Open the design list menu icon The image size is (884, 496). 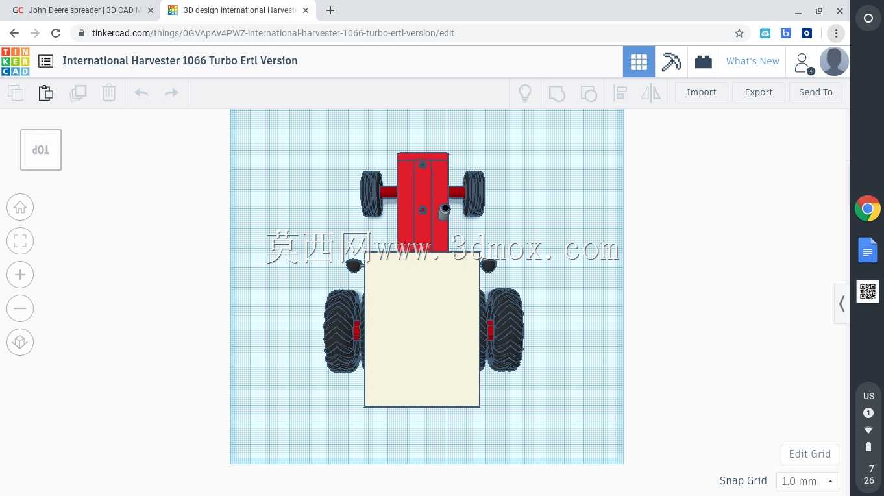(x=45, y=61)
